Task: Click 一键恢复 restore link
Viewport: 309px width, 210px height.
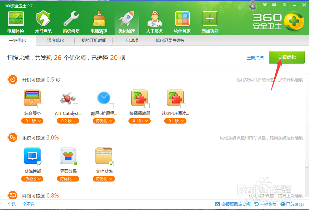Action: (266, 204)
